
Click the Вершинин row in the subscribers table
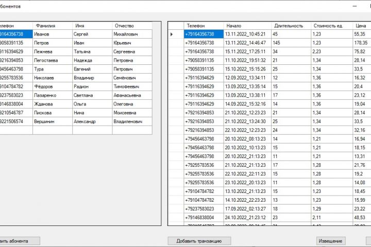(76, 121)
